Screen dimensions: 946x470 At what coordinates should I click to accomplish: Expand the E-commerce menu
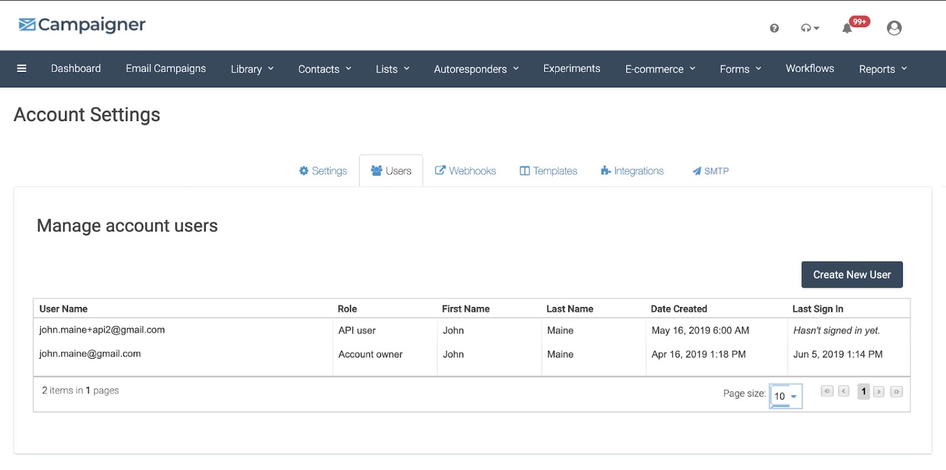coord(660,69)
